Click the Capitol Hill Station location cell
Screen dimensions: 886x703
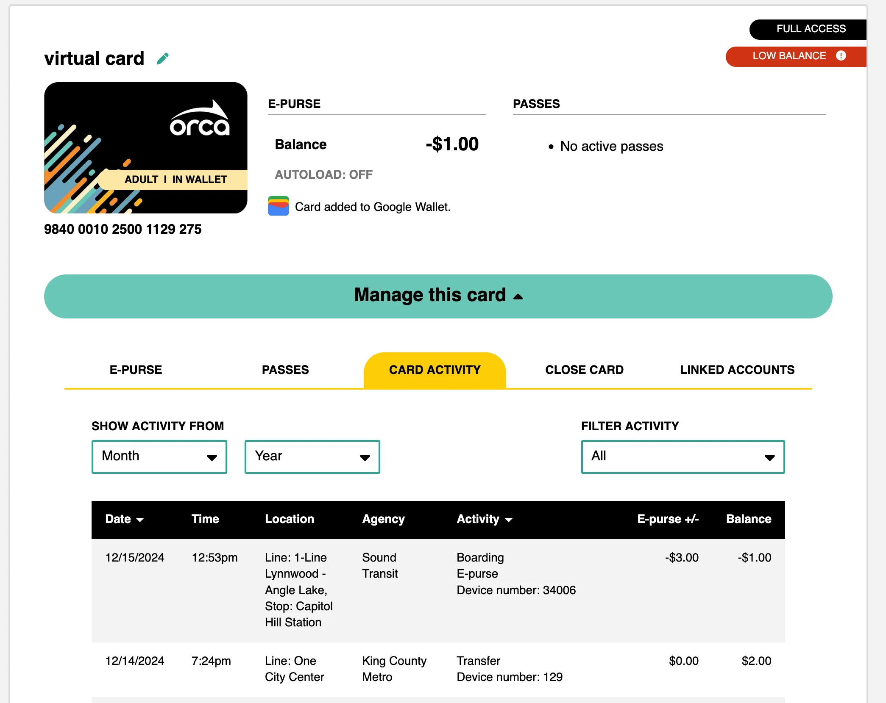click(x=299, y=590)
